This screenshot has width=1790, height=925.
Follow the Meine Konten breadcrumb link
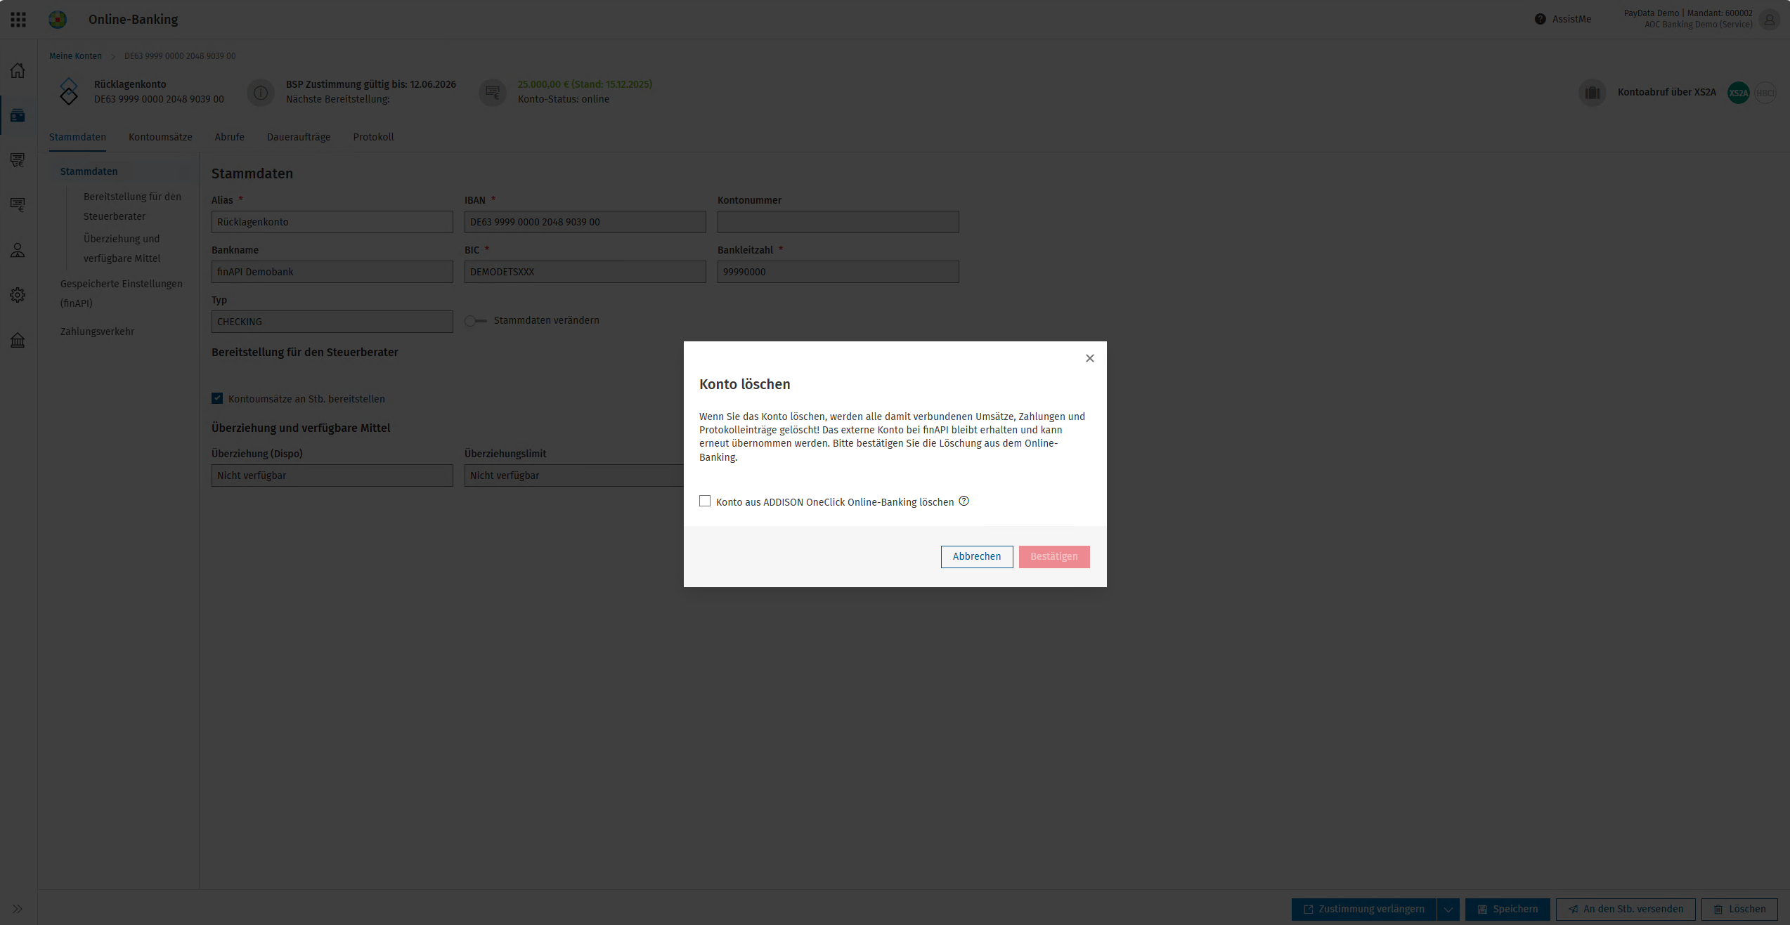75,56
